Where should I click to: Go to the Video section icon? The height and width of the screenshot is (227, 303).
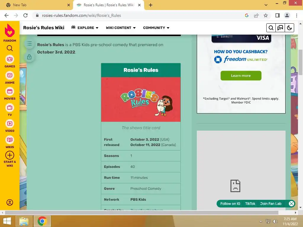coord(10,124)
